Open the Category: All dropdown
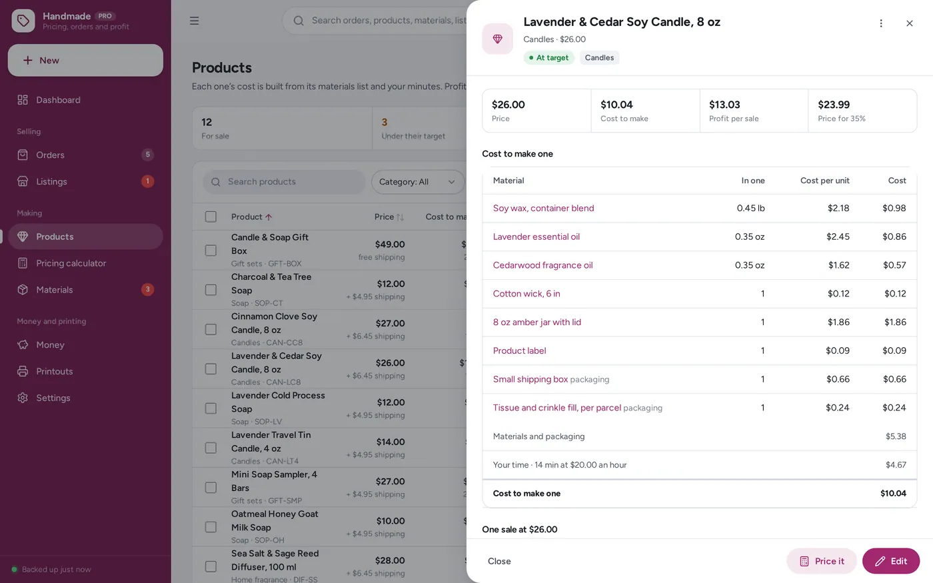 click(x=418, y=182)
